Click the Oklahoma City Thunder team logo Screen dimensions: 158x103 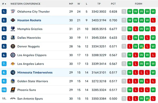[x=13, y=12]
